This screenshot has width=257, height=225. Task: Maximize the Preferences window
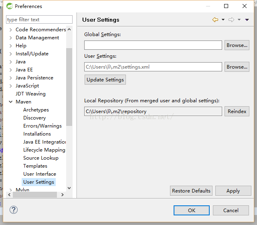point(226,6)
